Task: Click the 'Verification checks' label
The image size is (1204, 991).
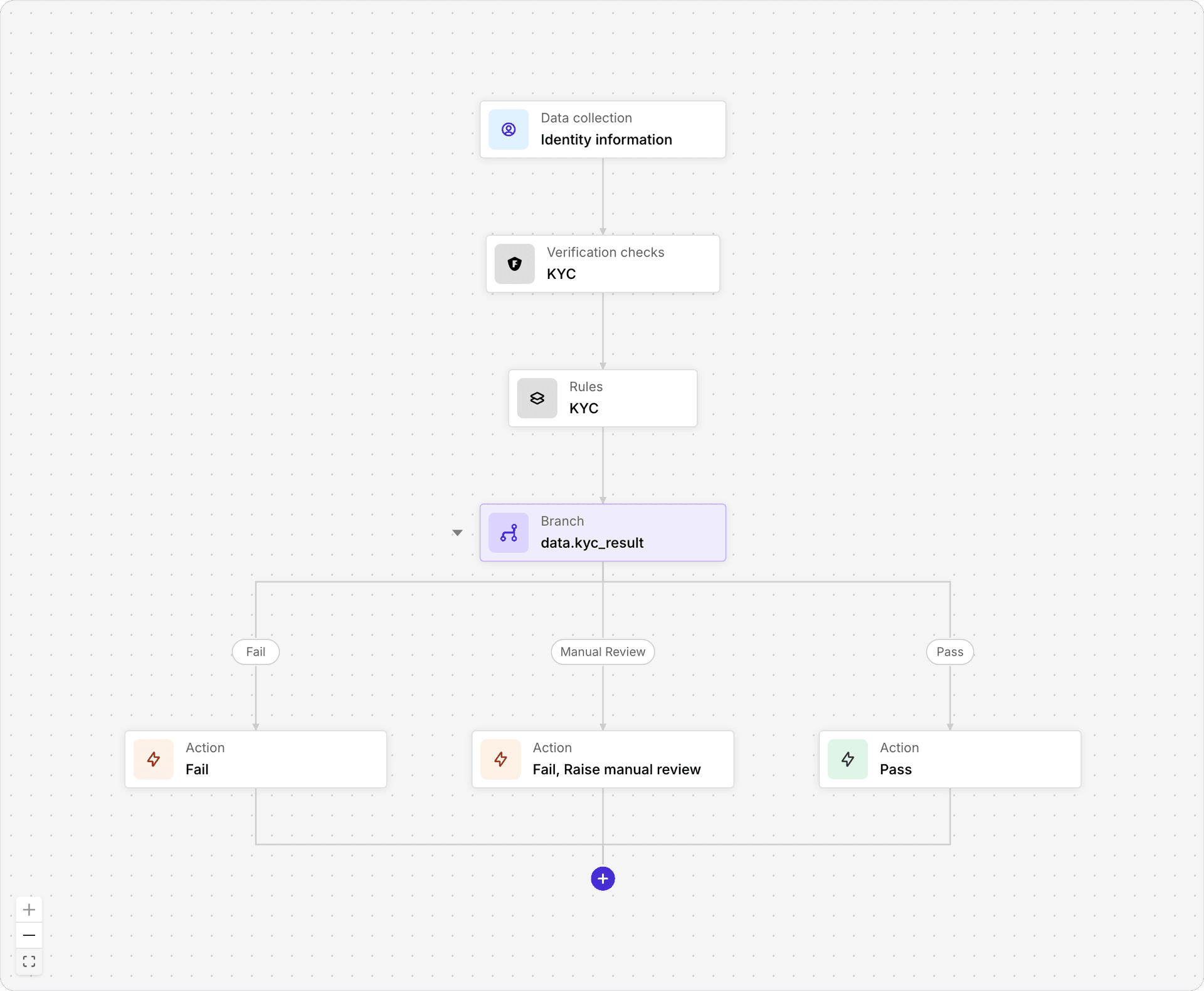Action: coord(605,252)
